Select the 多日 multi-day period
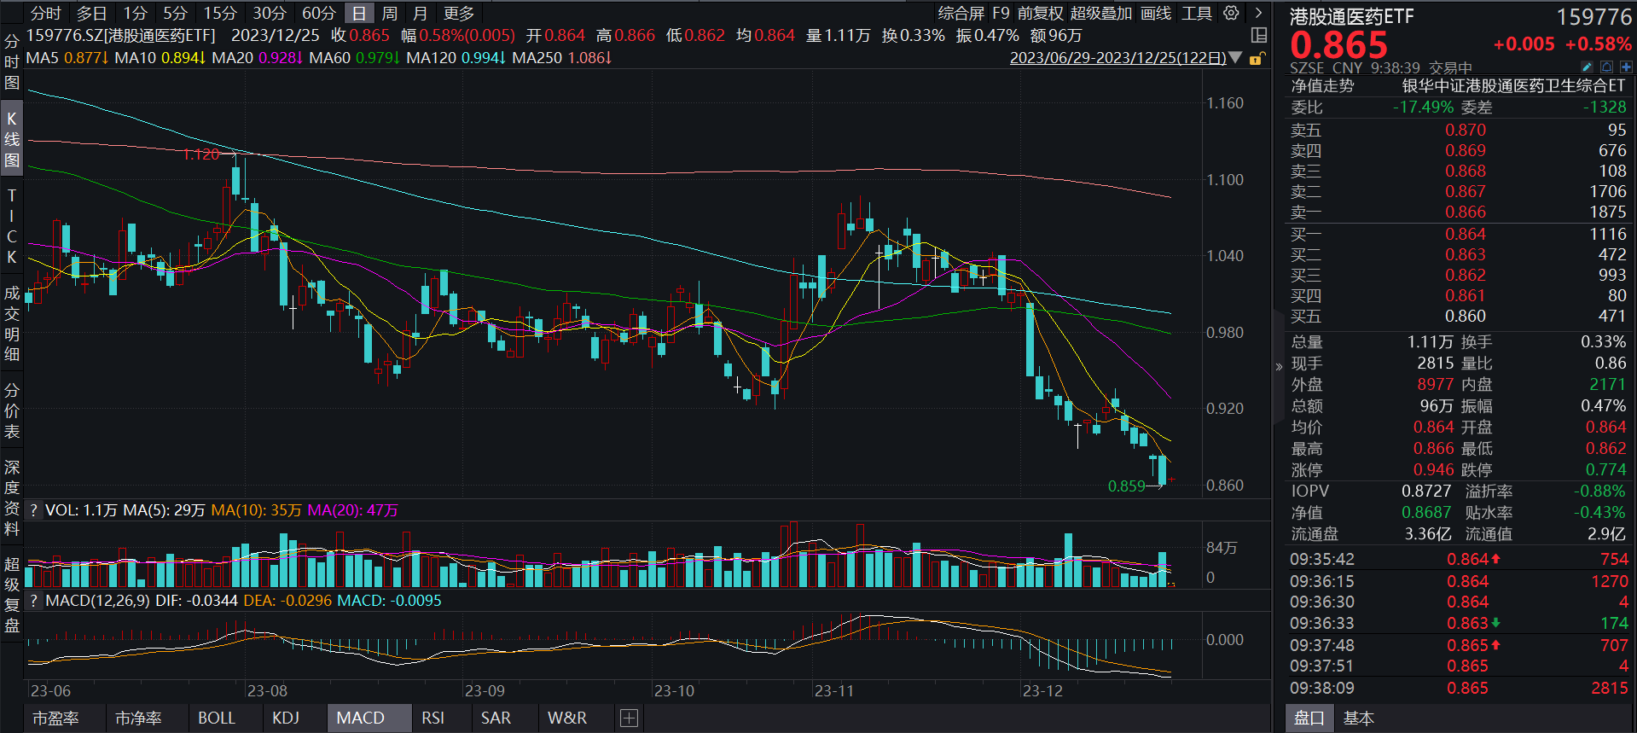 [x=91, y=13]
